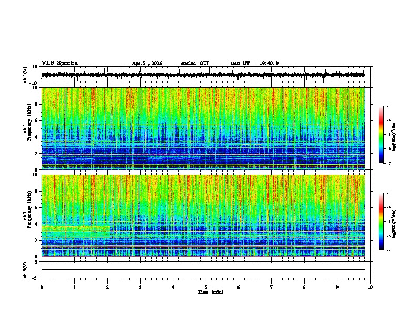Viewport: 417px width, 322px height.
Task: Select the "Apr. 5 , 2026" date text
Action: click(x=147, y=63)
